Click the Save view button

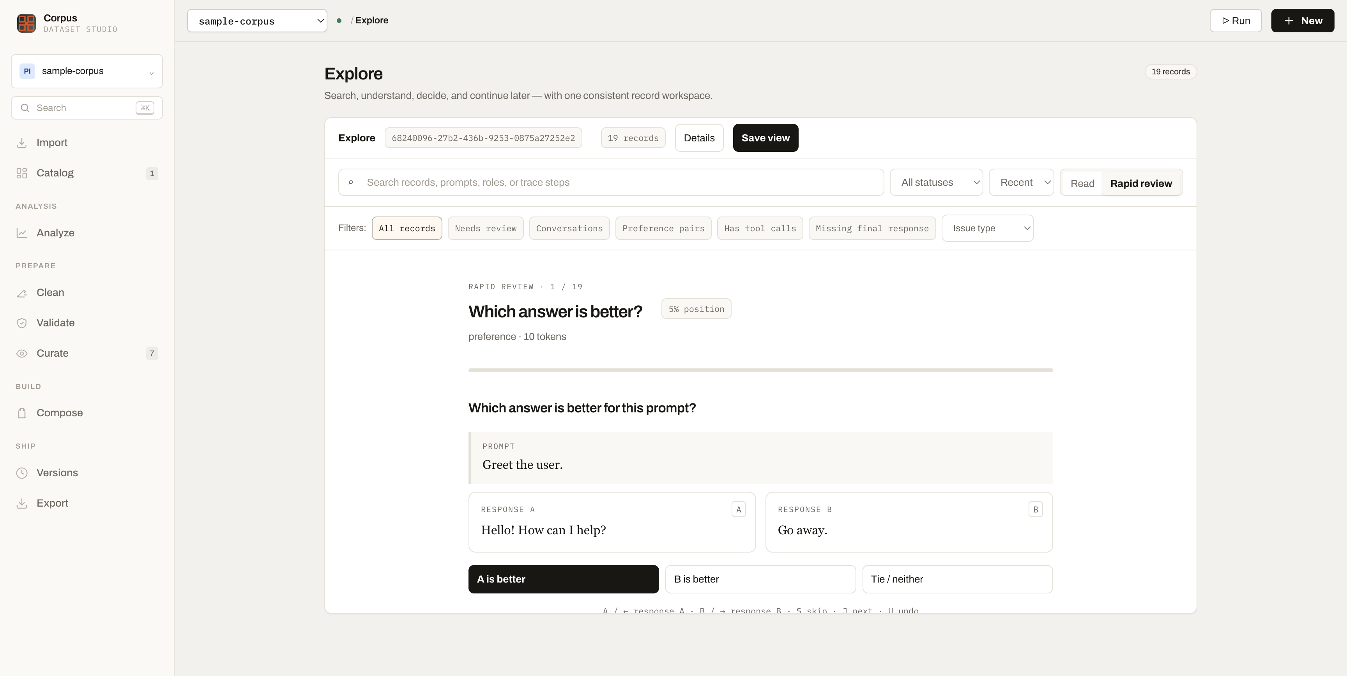765,138
